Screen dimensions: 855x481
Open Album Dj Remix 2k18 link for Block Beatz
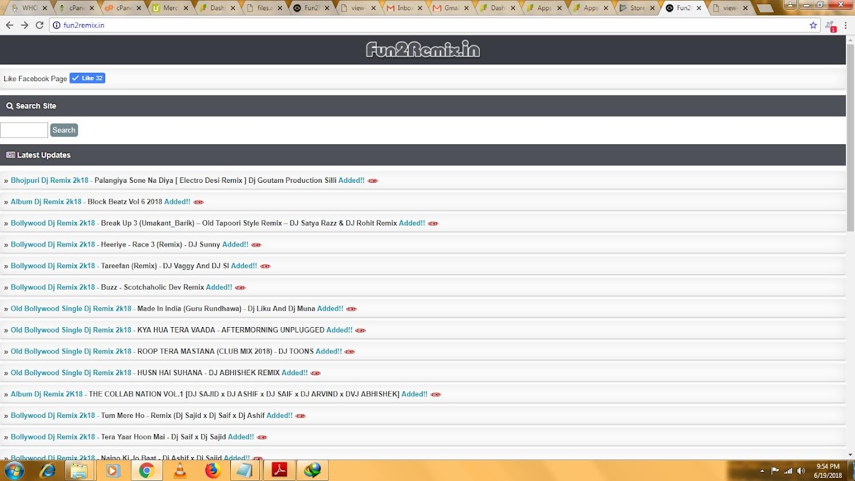pyautogui.click(x=46, y=202)
